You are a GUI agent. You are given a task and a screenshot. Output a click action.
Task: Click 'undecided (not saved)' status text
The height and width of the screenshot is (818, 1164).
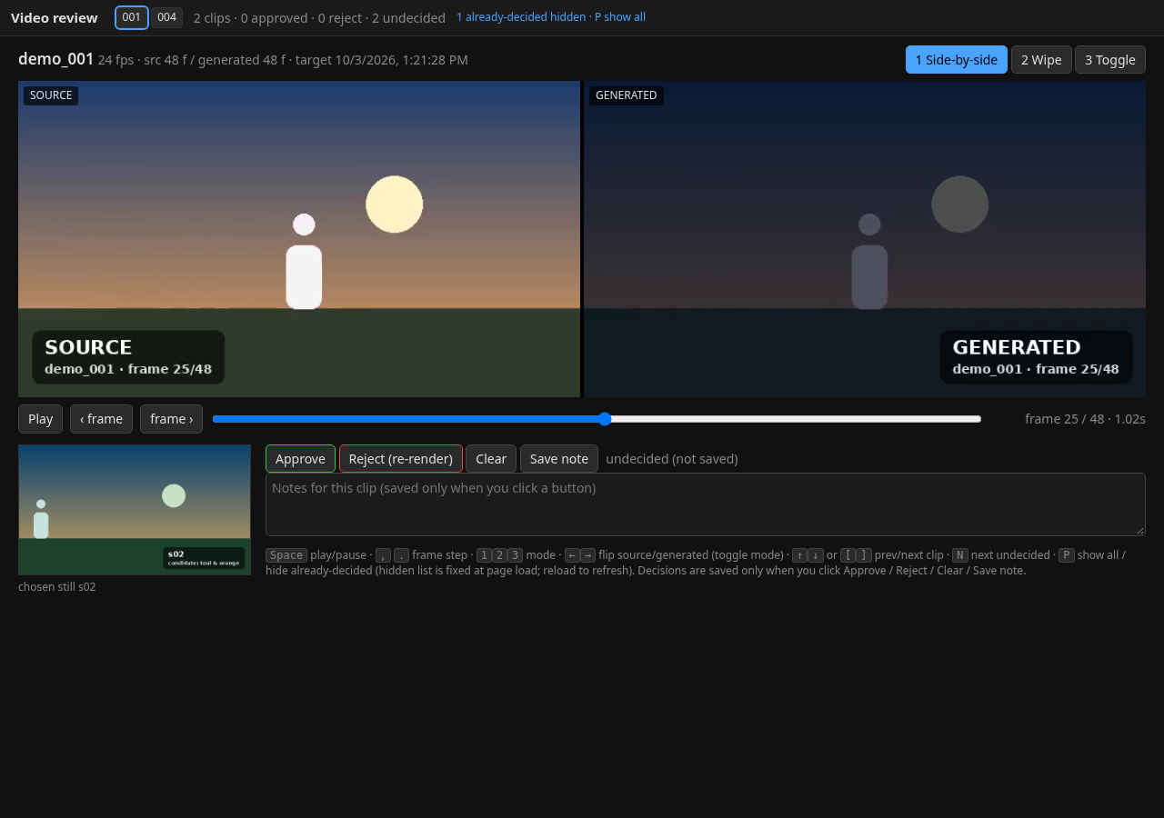pyautogui.click(x=672, y=459)
